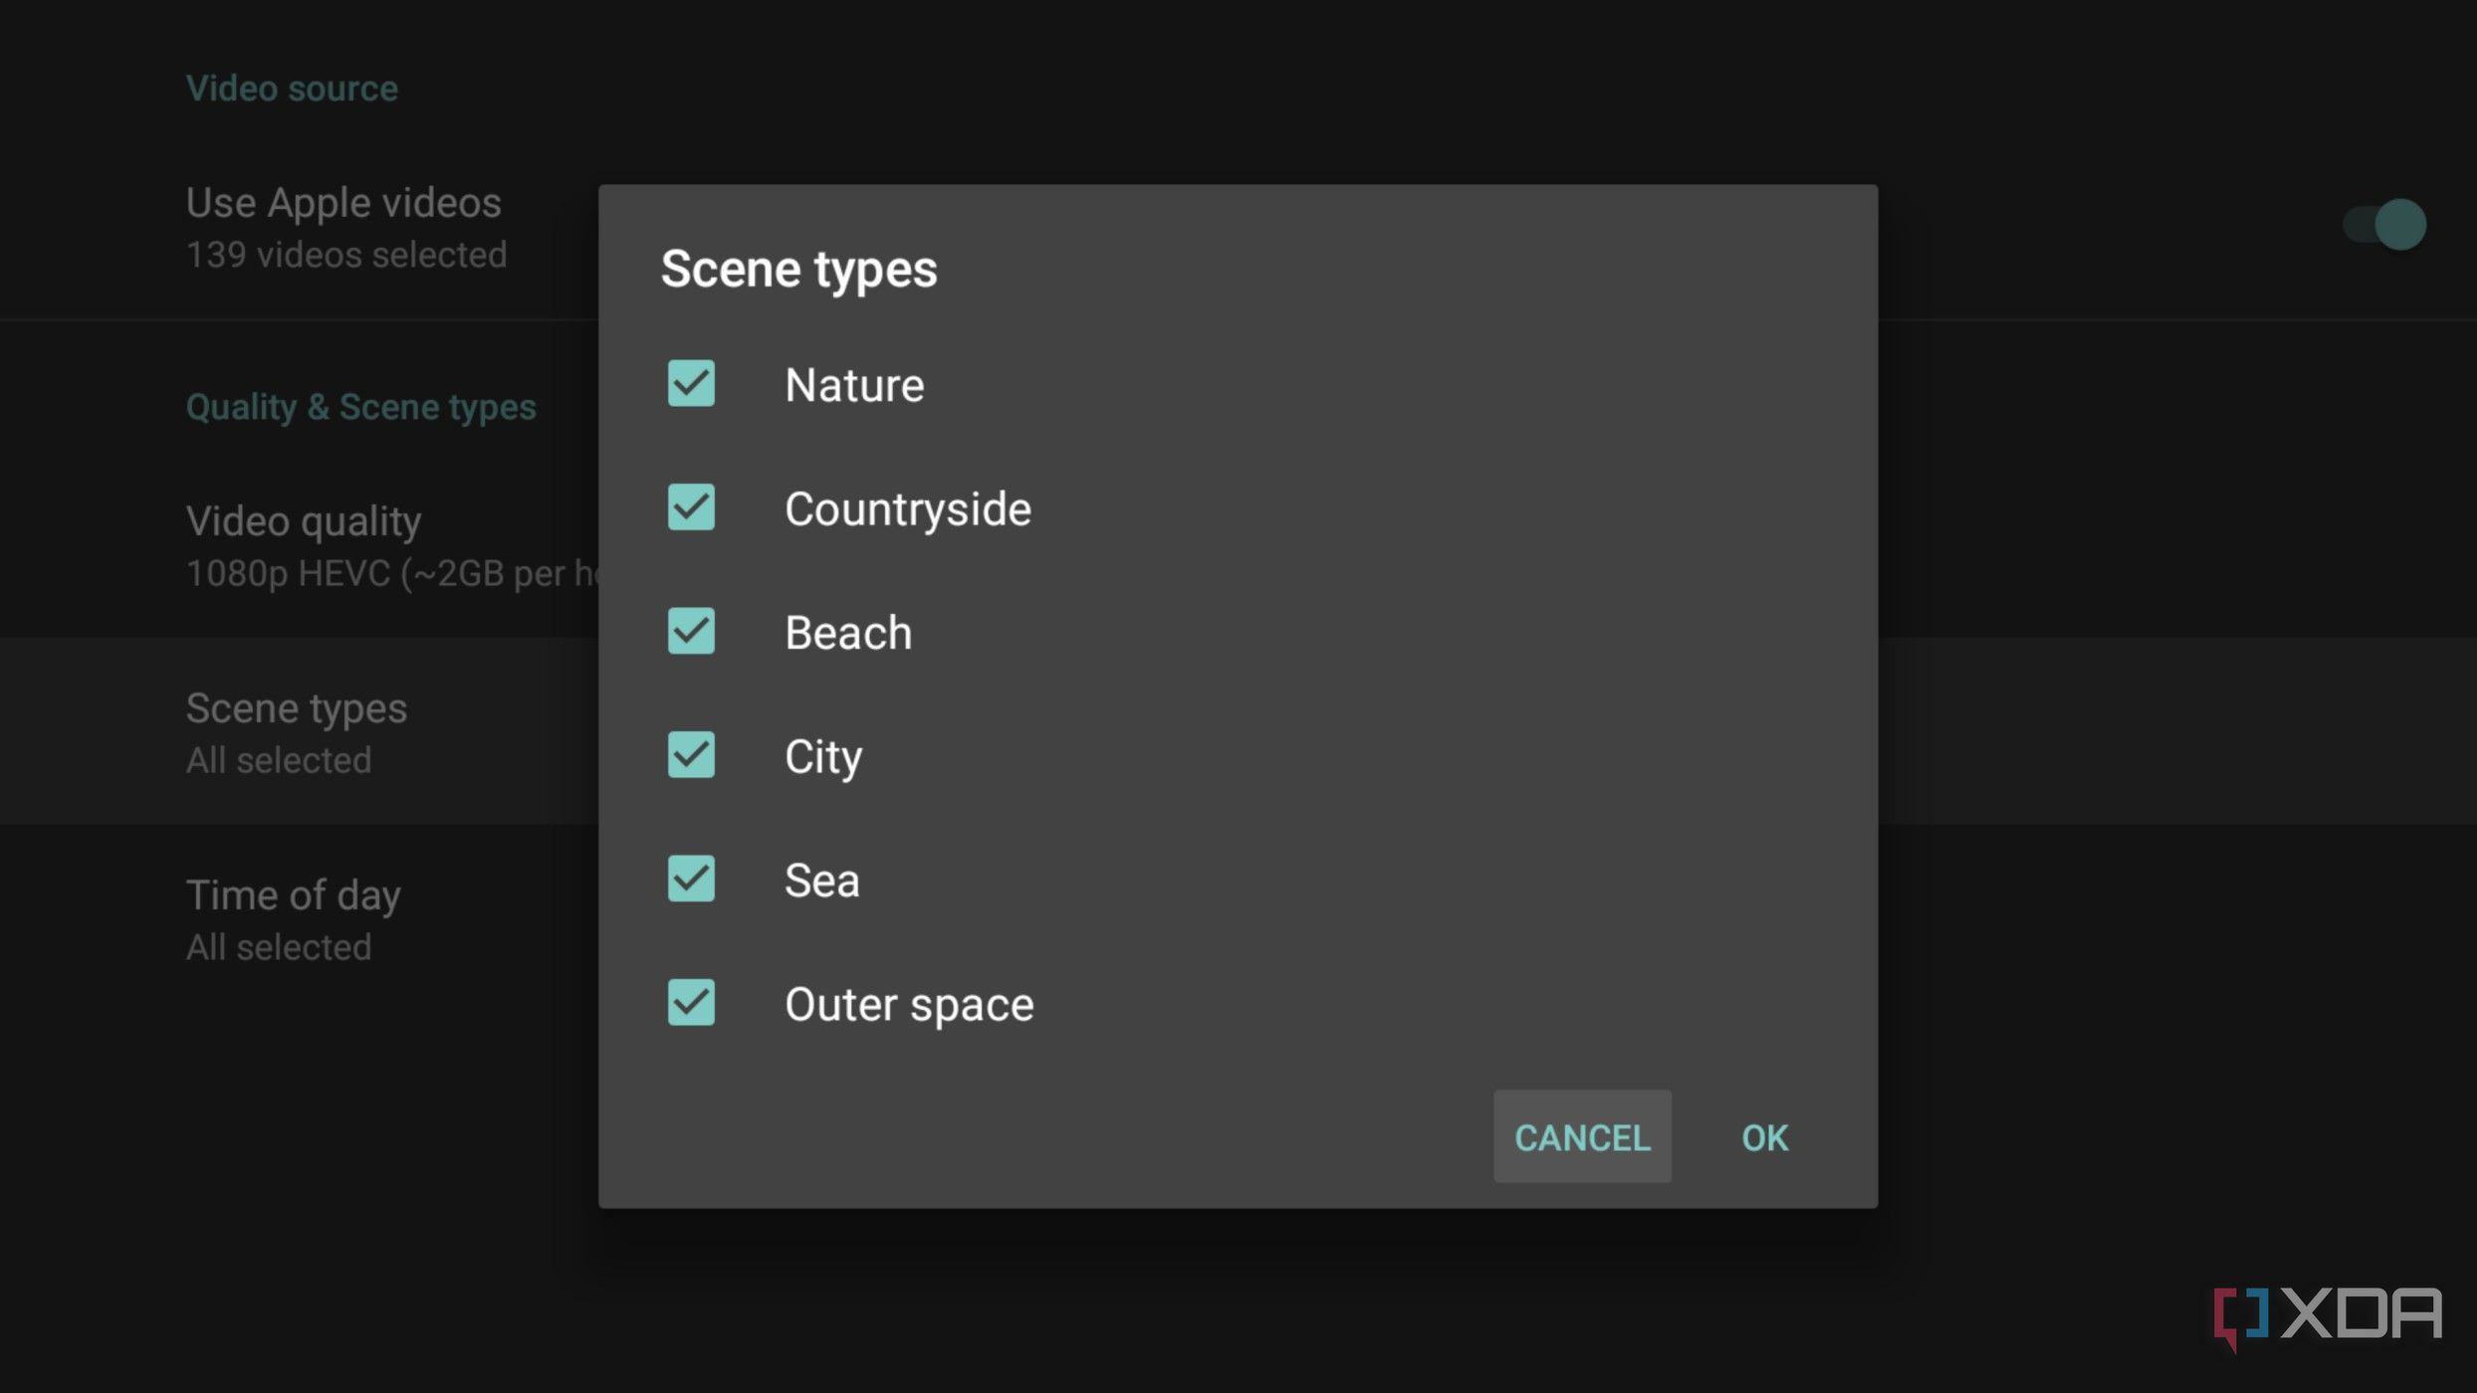
Task: Select the Beach label in list
Action: pos(848,633)
